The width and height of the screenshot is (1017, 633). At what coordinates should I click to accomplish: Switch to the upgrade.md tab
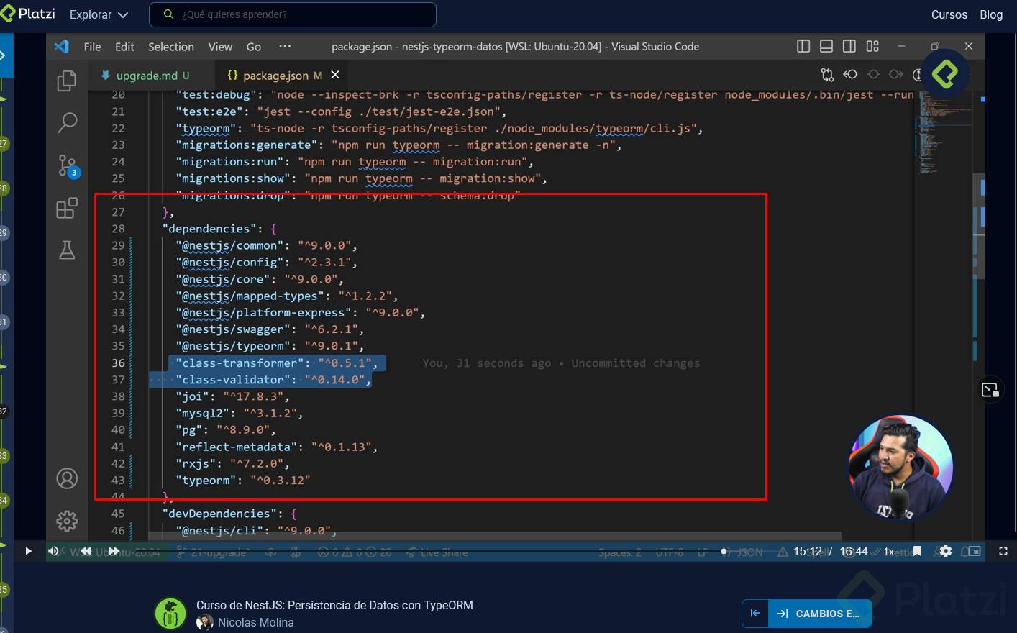click(151, 75)
